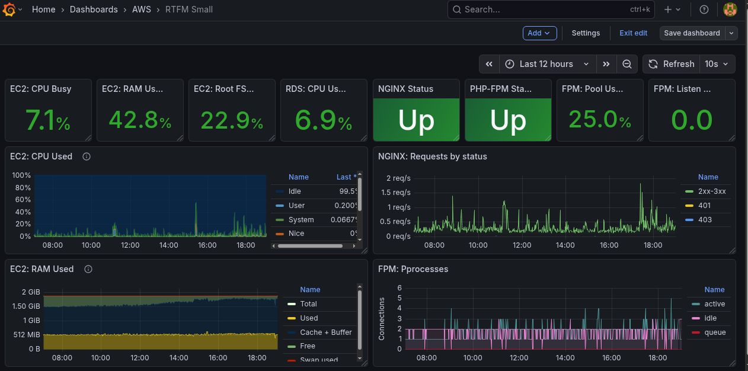748x371 pixels.
Task: Expand the 10s refresh interval dropdown
Action: coord(717,64)
